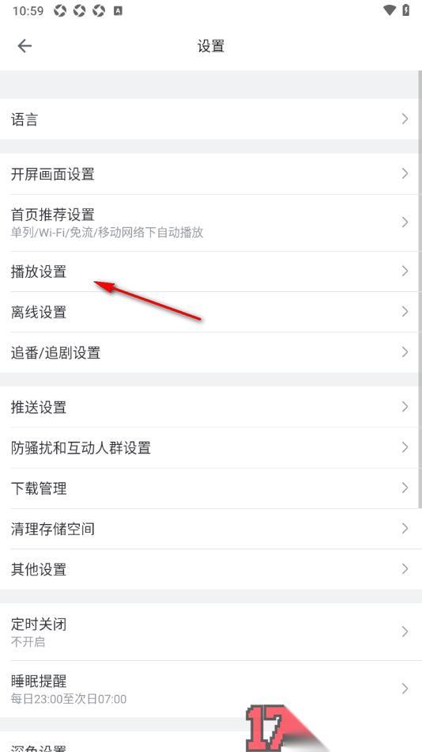The width and height of the screenshot is (422, 752).
Task: Open 睡眠提醒 setting
Action: [x=209, y=689]
